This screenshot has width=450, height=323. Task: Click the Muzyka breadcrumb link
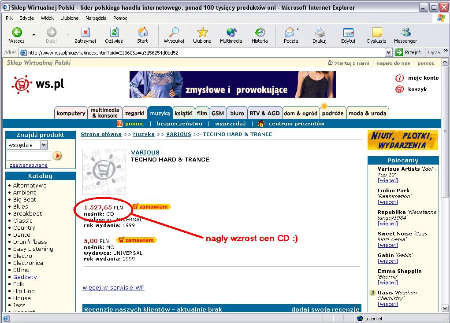(x=144, y=134)
